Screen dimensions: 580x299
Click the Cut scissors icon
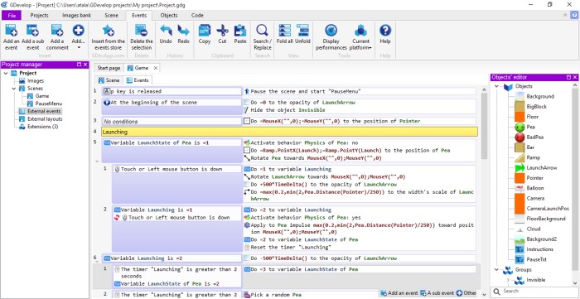[222, 31]
